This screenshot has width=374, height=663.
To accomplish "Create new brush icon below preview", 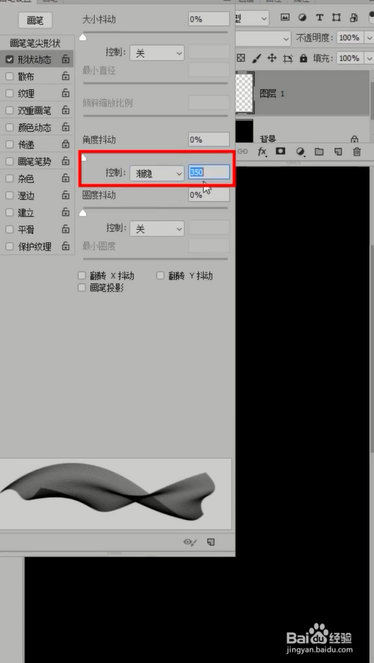I will [x=211, y=542].
